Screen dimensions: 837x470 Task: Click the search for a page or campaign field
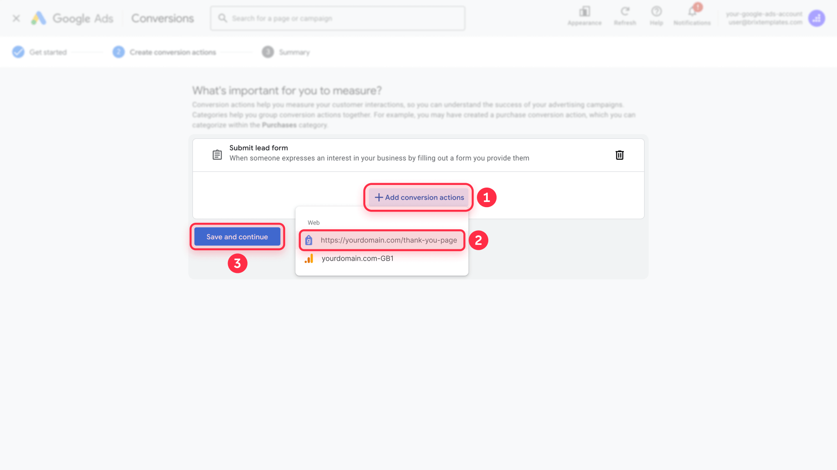click(337, 18)
